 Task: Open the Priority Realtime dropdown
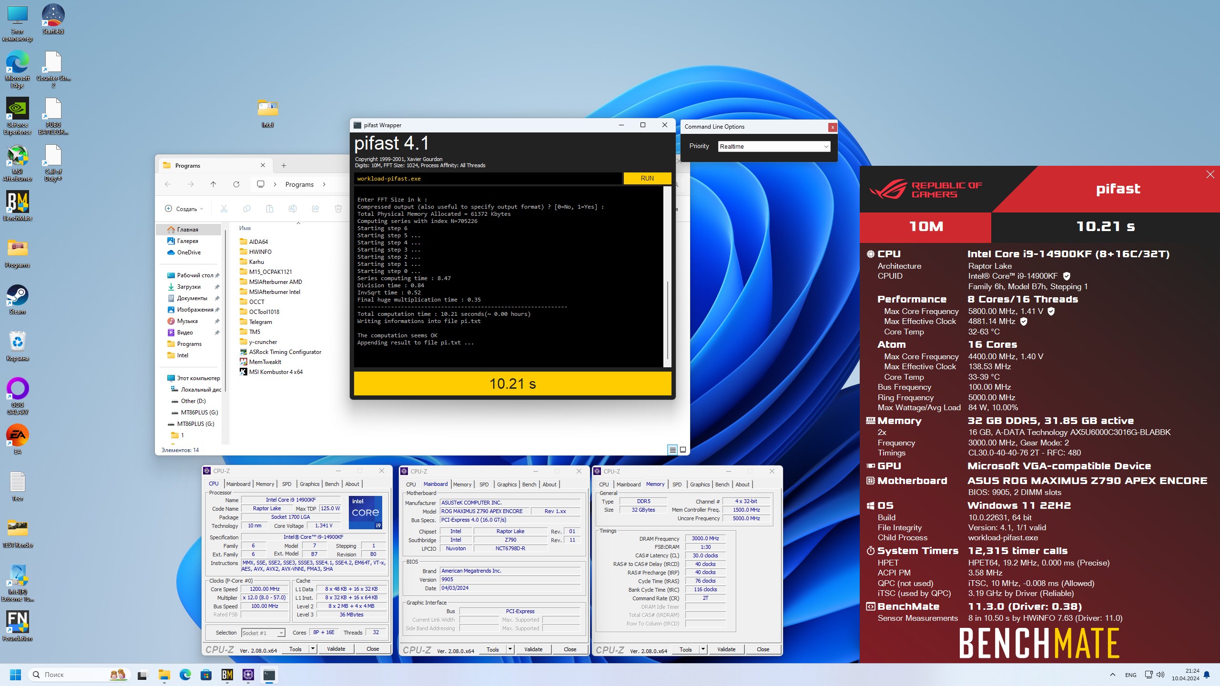[x=774, y=146]
